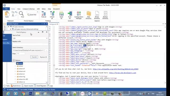This screenshot has width=170, height=96.
Task: Open the Document context tab
Action: pyautogui.click(x=56, y=9)
